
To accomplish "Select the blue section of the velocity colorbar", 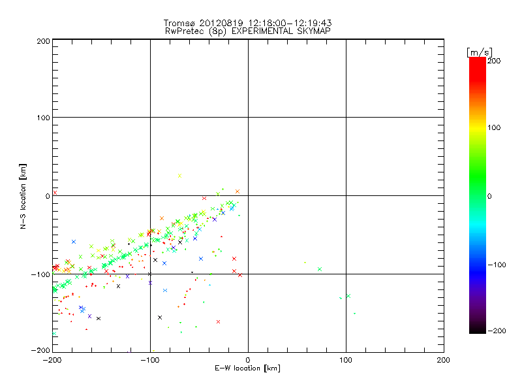I will click(x=477, y=265).
